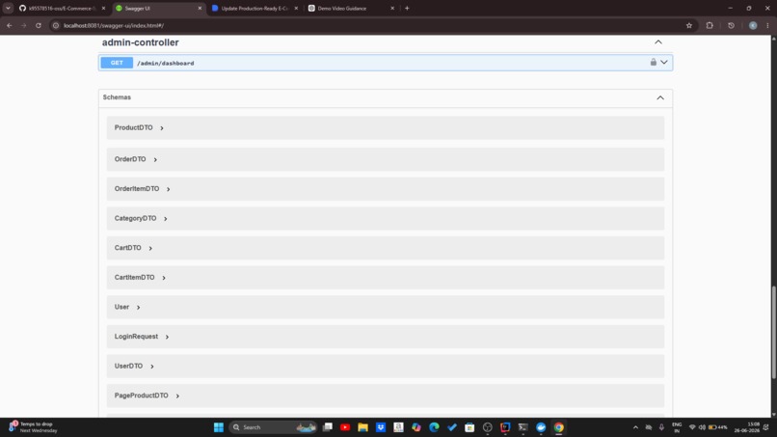
Task: Open YouTube from the taskbar
Action: [x=345, y=427]
